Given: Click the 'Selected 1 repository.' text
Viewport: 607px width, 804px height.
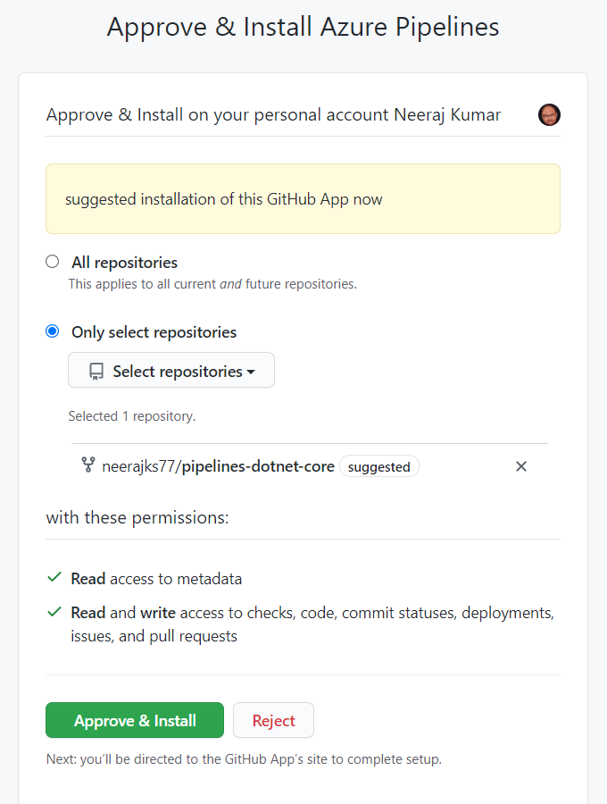Looking at the screenshot, I should tap(132, 415).
